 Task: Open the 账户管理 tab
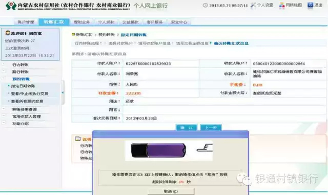tap(26, 22)
